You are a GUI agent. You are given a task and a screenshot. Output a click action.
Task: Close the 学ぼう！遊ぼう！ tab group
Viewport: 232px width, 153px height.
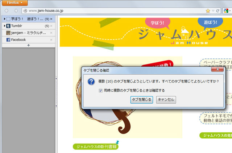51,19
